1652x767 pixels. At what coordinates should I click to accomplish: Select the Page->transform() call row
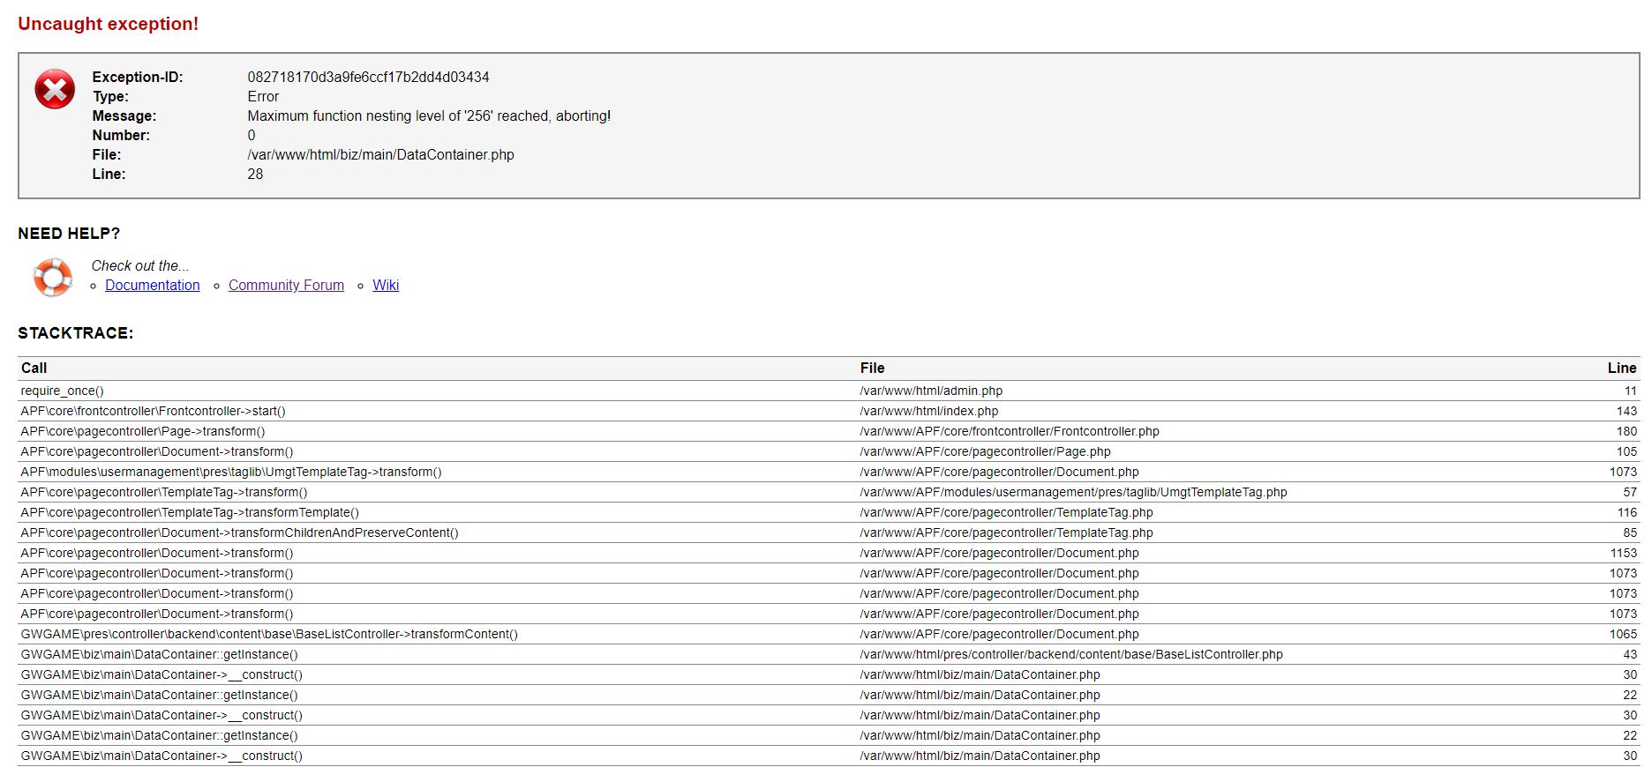829,431
